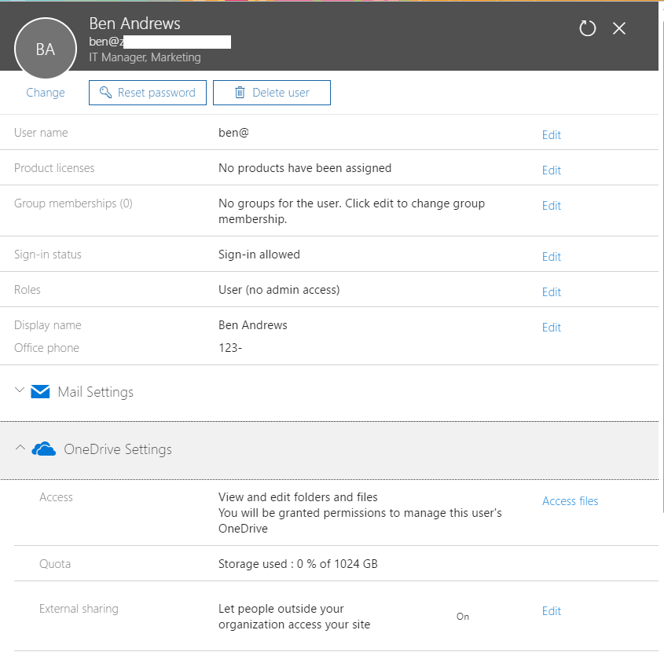Screen dimensions: 664x652
Task: Edit Group memberships
Action: click(x=552, y=206)
